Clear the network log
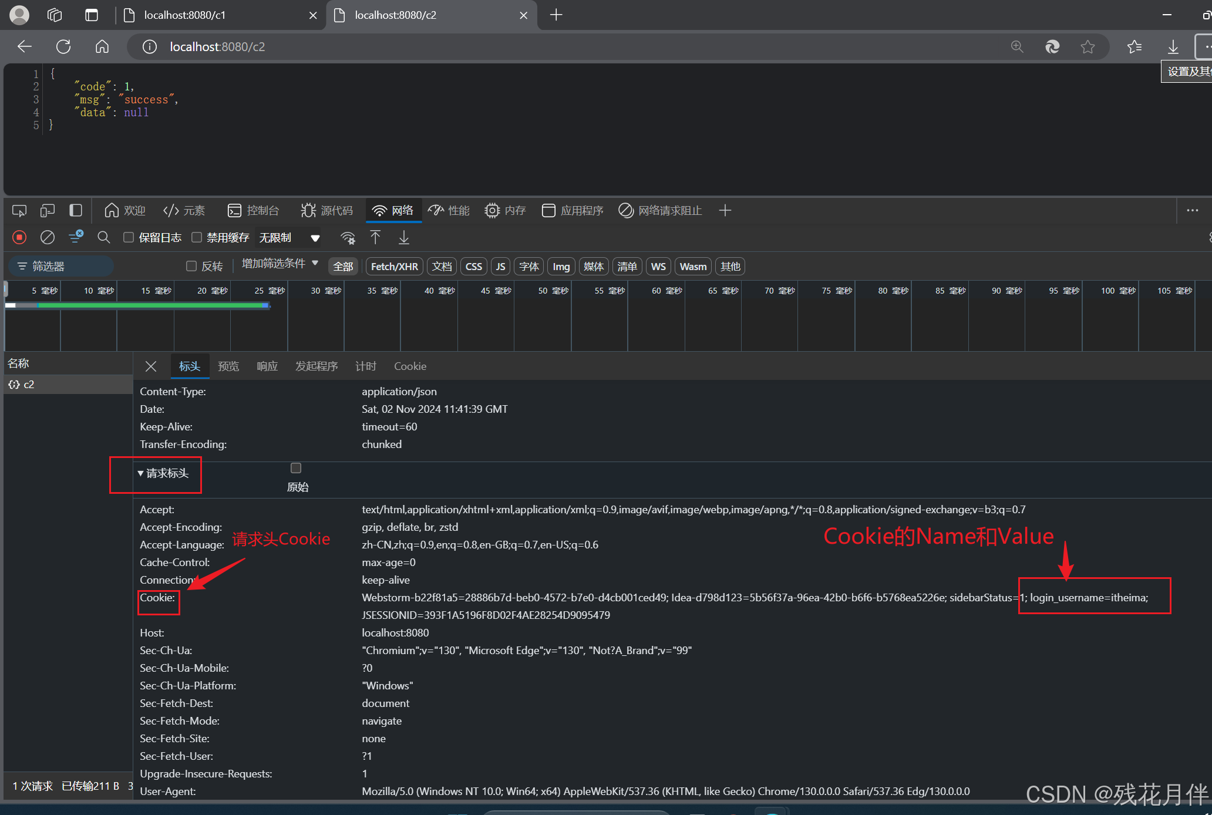The image size is (1212, 815). click(48, 237)
